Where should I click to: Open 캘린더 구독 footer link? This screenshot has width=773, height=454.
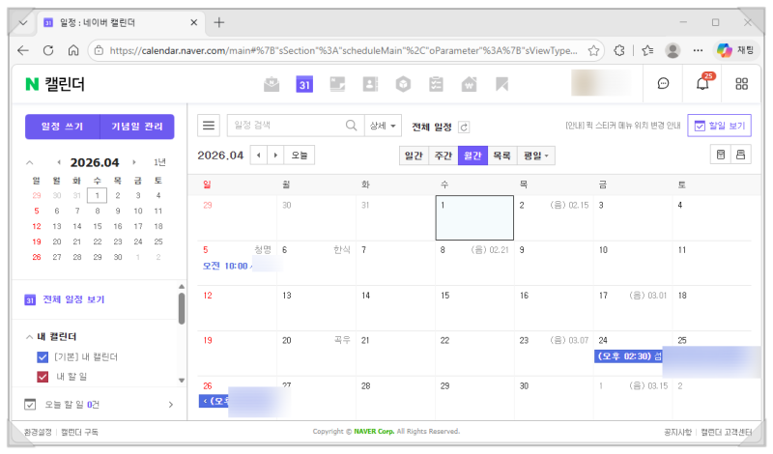pos(79,433)
